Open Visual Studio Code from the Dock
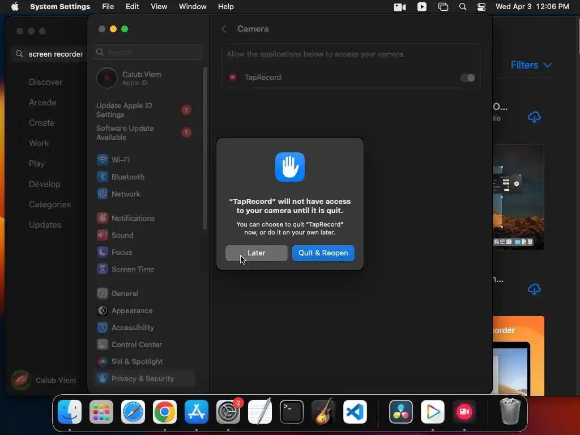This screenshot has height=435, width=580. coord(355,412)
